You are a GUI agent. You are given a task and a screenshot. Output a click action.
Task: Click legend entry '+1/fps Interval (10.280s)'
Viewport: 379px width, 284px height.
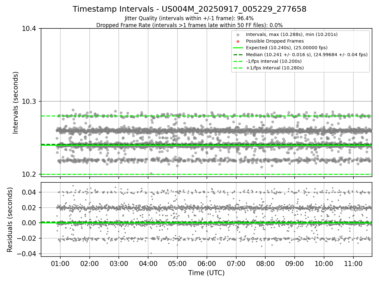(x=275, y=68)
